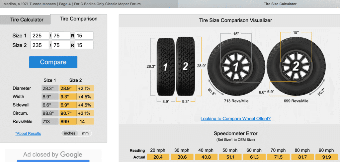Viewport: 340px width, 162px height.
Task: Click the tire 2 tread front-view image
Action: click(x=185, y=67)
